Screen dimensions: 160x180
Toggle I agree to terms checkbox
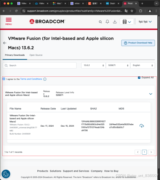[4, 79]
